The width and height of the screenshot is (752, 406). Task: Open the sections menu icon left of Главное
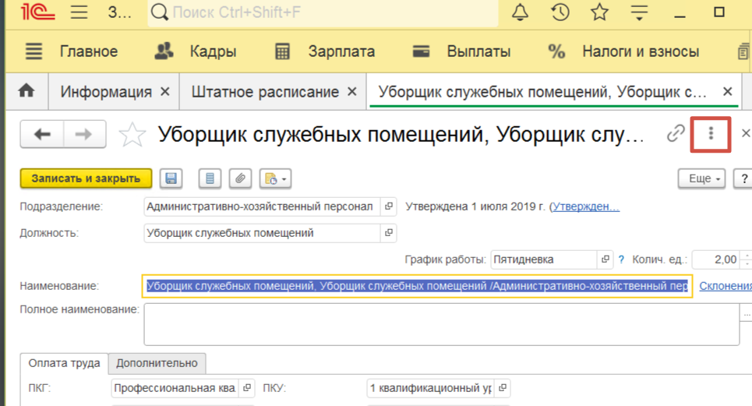[x=34, y=51]
